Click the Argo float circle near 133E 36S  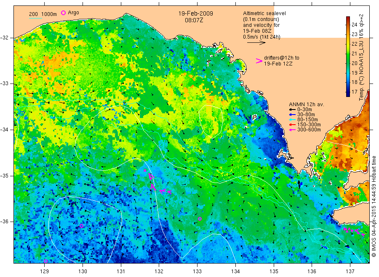coord(200,219)
